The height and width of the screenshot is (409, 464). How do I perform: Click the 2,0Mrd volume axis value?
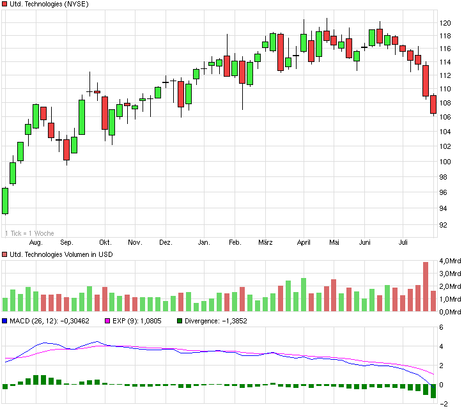pyautogui.click(x=450, y=286)
